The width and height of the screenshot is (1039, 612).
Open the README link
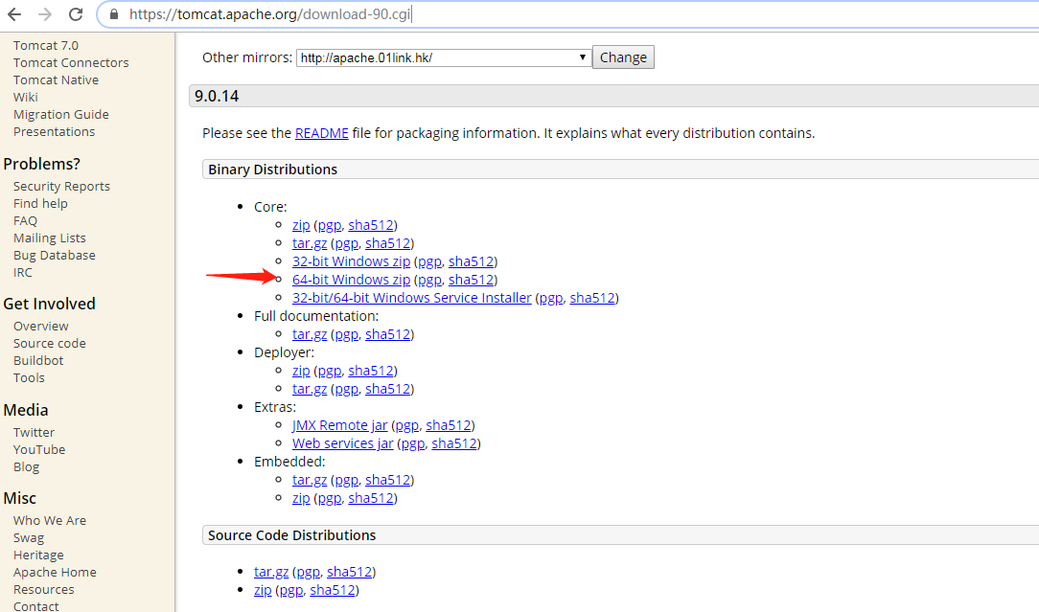tap(321, 133)
